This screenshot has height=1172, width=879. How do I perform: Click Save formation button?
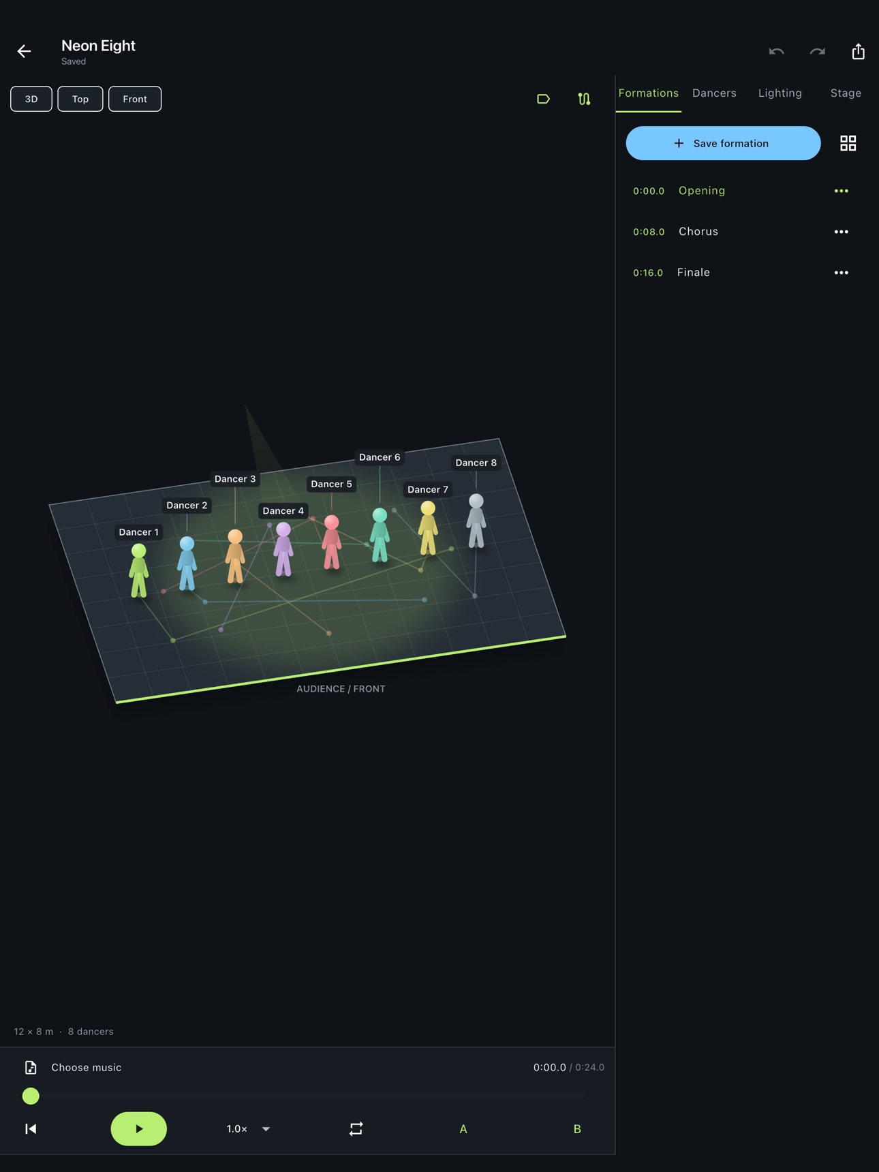723,143
